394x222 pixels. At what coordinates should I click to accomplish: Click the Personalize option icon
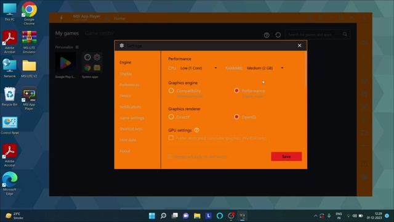coord(77,47)
